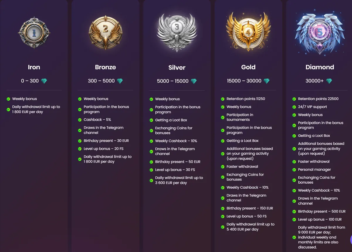Click the Diamond heading text
This screenshot has height=252, width=352.
pyautogui.click(x=319, y=67)
